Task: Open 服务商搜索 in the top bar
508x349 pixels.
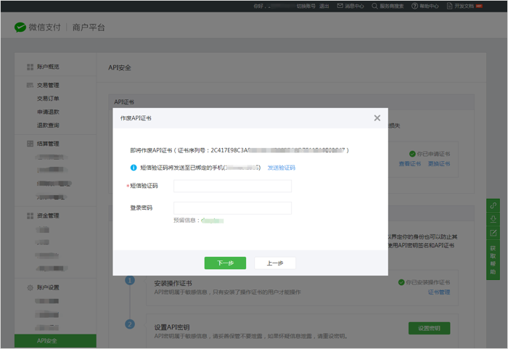Action: pyautogui.click(x=392, y=6)
